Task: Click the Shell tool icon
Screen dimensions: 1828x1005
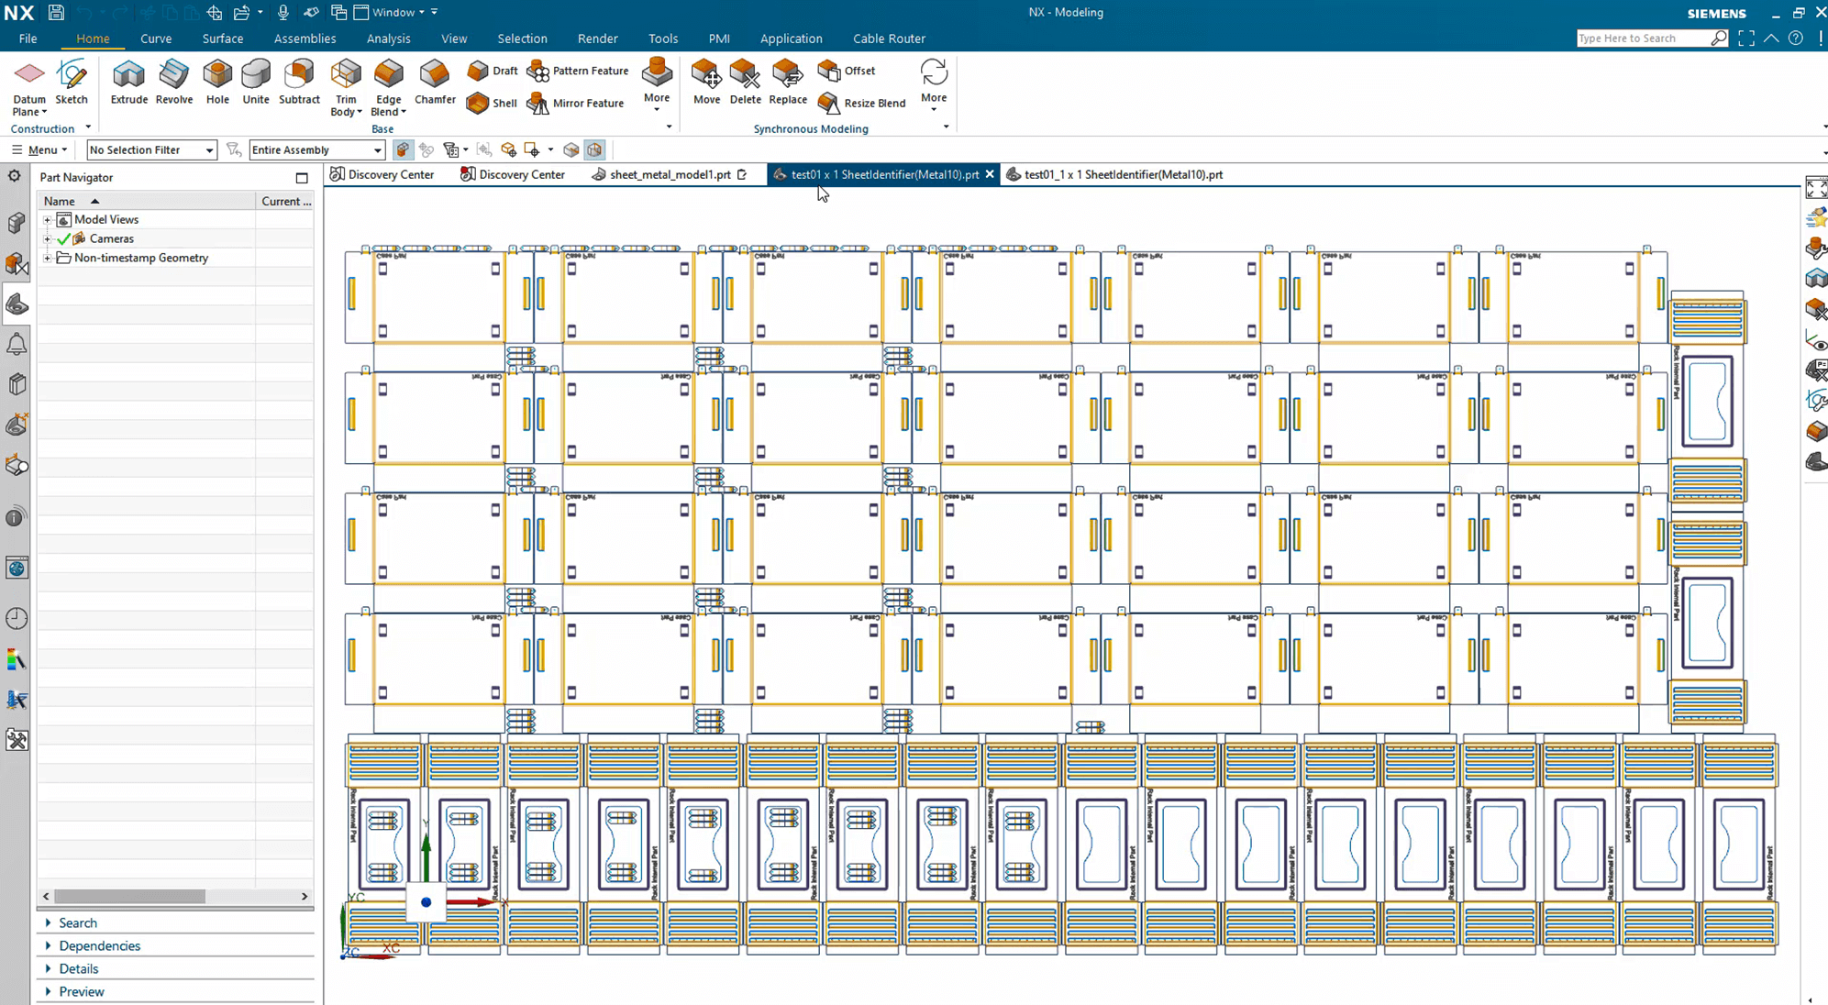Action: [x=477, y=102]
